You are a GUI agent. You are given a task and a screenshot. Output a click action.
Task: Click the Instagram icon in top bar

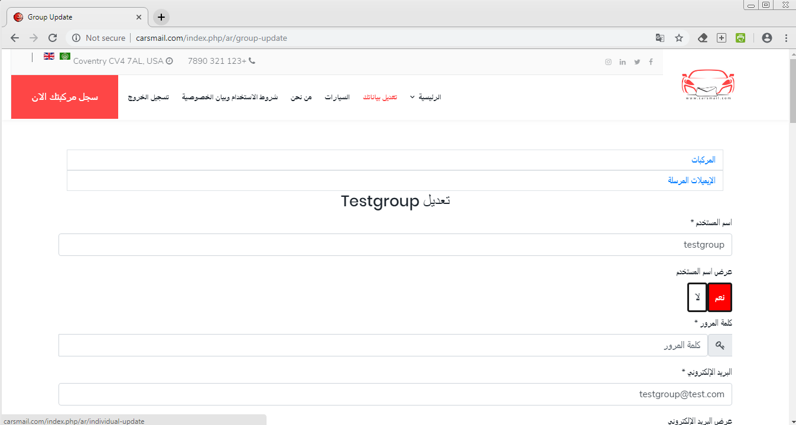(608, 62)
